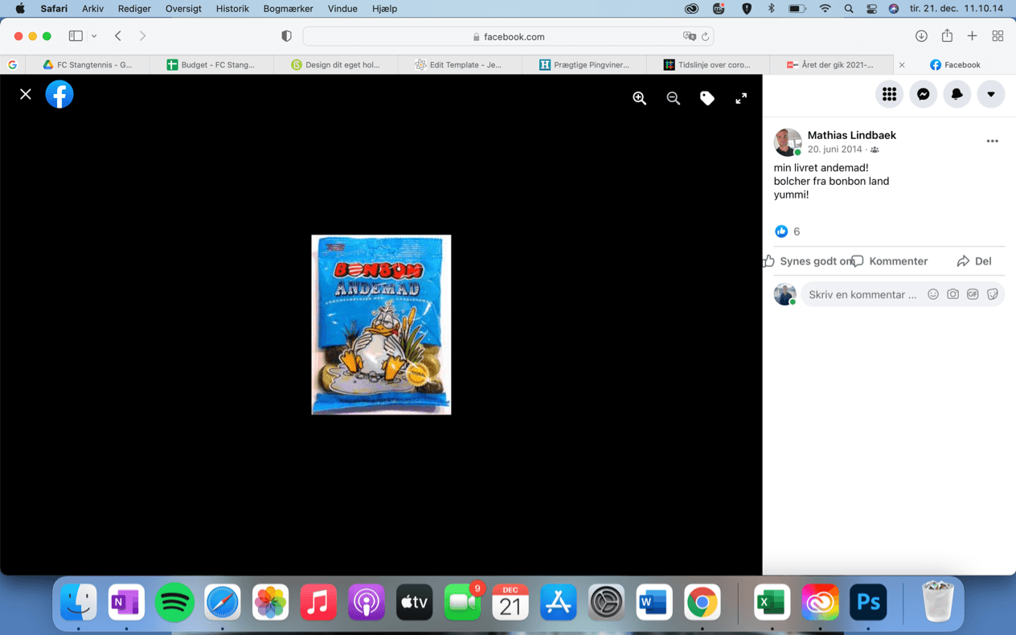Open Safari privacy report shield
This screenshot has width=1016, height=635.
pos(286,36)
